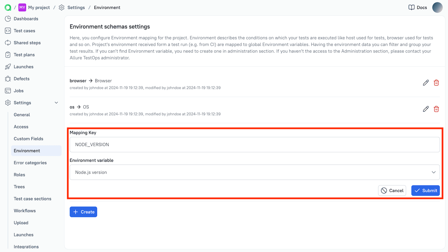This screenshot has width=448, height=252.
Task: Edit the browser environment mapping
Action: coord(426,83)
